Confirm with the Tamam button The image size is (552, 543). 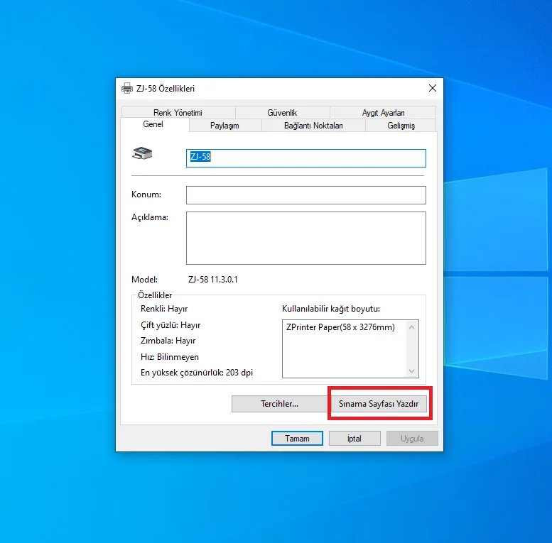297,439
